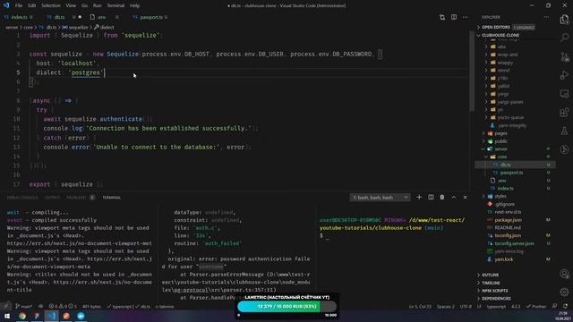Click the Open Changes icon in the editor toolbar
This screenshot has height=322, width=573.
point(442,17)
